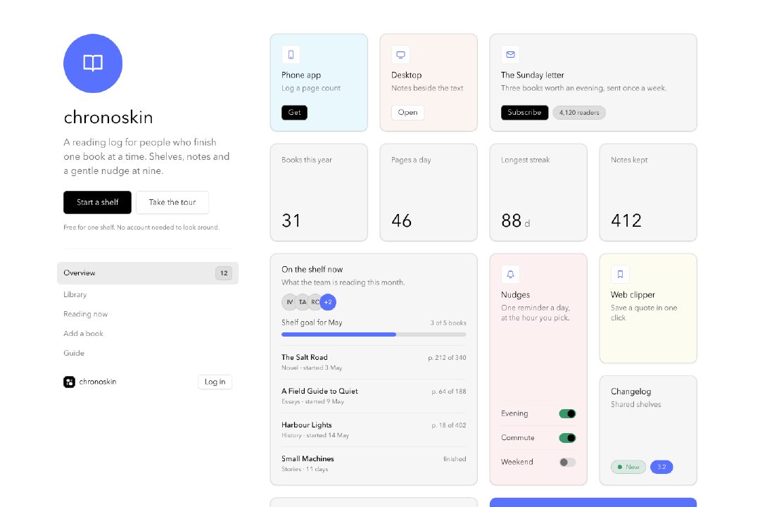Click the Longest streak value 88
Image resolution: width=760 pixels, height=507 pixels.
(x=512, y=220)
